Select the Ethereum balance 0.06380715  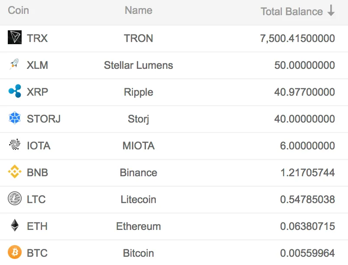(x=307, y=226)
